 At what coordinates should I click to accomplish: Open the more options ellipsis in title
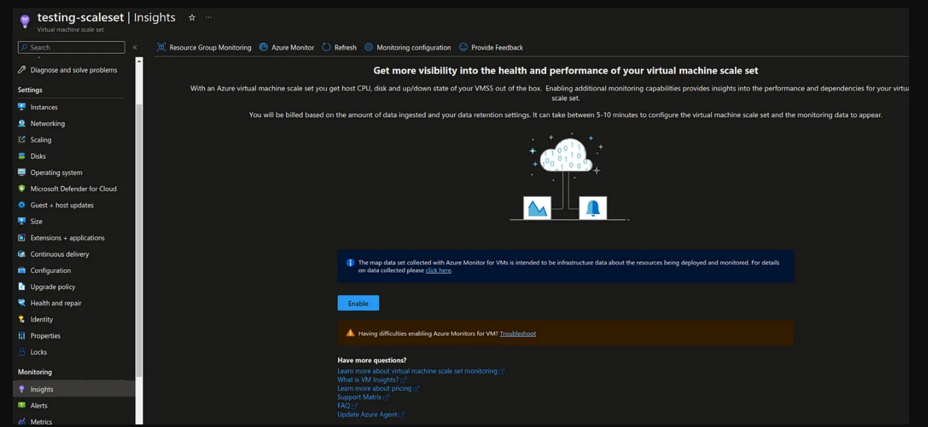pyautogui.click(x=208, y=17)
